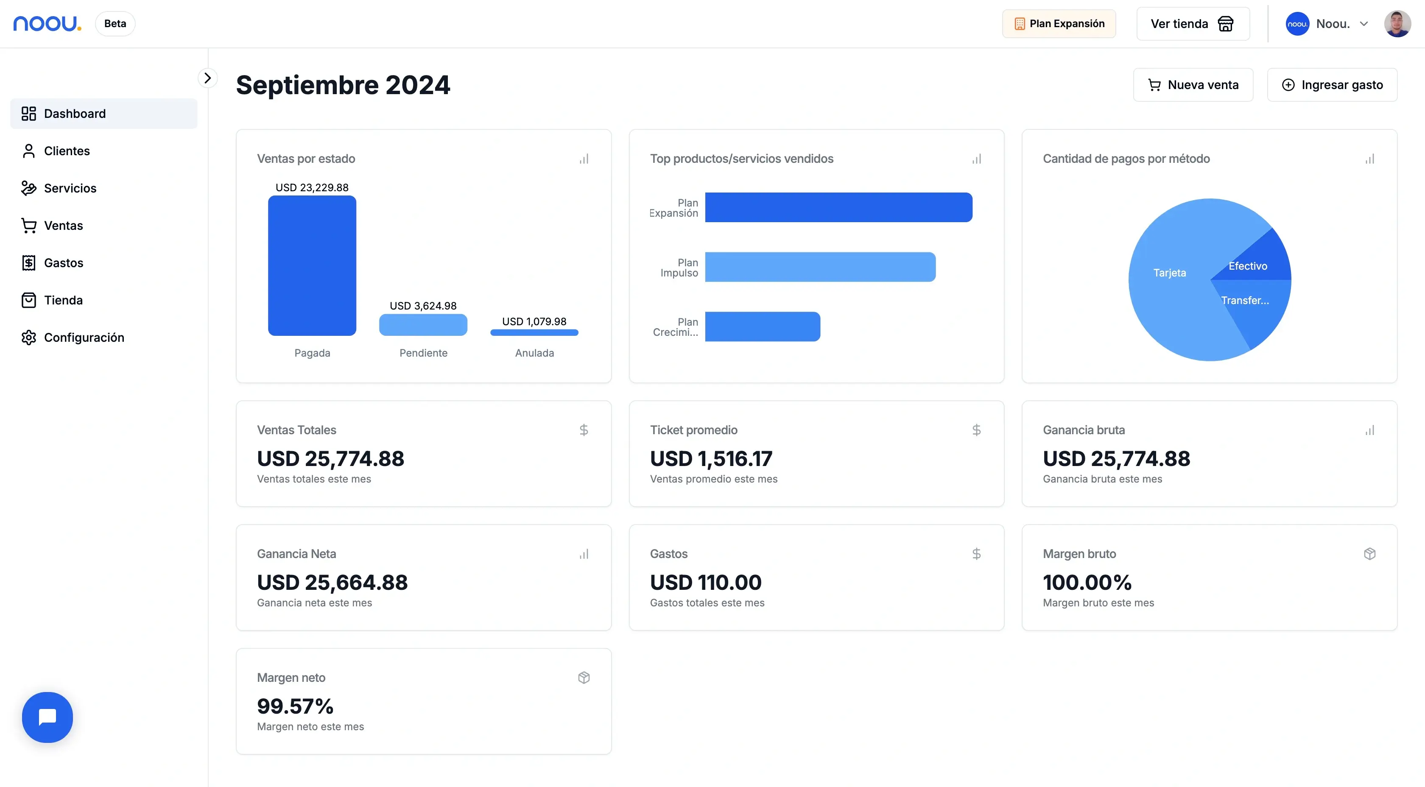Image resolution: width=1425 pixels, height=787 pixels.
Task: Click the dollar icon on Ticket promedio card
Action: [x=977, y=430]
